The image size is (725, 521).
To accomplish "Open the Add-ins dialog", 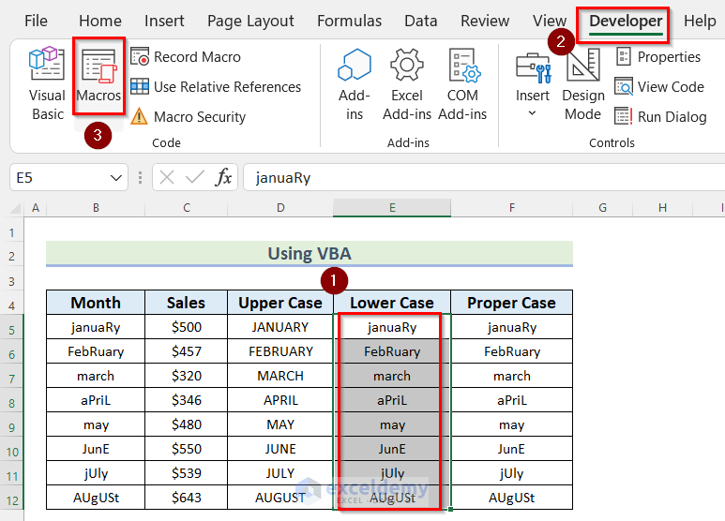I will tap(355, 84).
